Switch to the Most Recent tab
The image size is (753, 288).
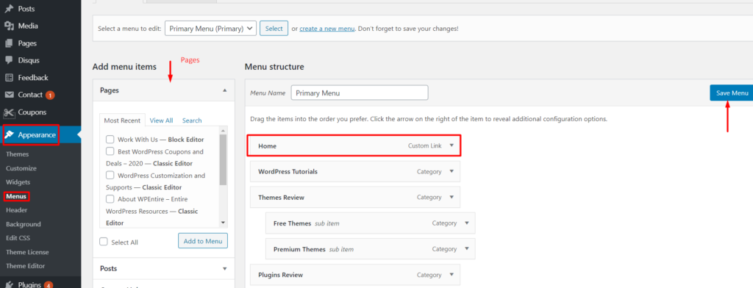tap(122, 120)
